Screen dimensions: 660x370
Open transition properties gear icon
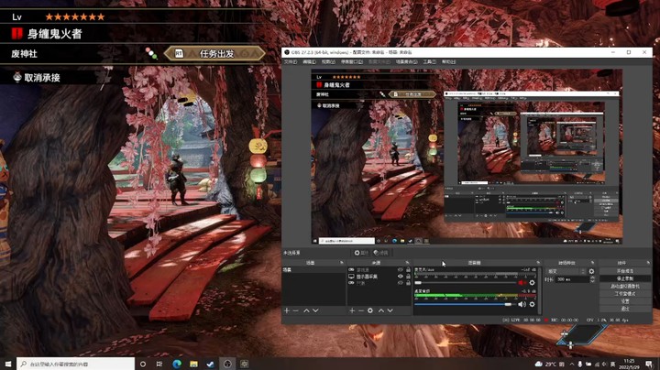[591, 271]
